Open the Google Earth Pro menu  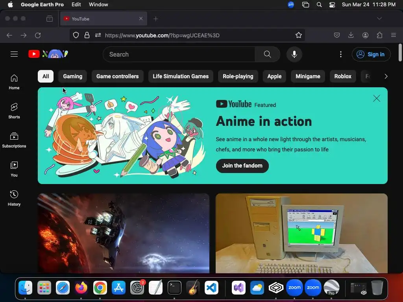coord(42,5)
